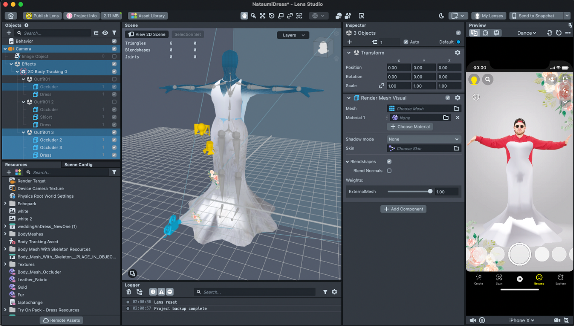Image resolution: width=574 pixels, height=326 pixels.
Task: Pause the preview playback
Action: tap(482, 320)
